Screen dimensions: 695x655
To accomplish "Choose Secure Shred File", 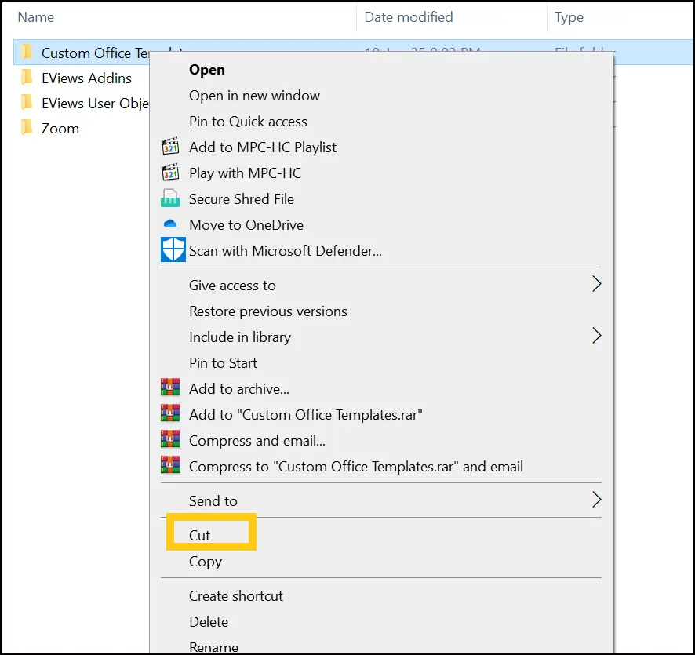I will click(241, 199).
